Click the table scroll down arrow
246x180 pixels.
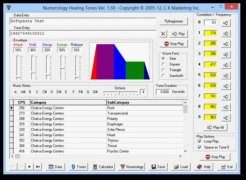[x=185, y=151]
